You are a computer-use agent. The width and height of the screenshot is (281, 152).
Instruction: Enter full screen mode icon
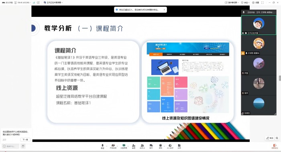[263, 2]
